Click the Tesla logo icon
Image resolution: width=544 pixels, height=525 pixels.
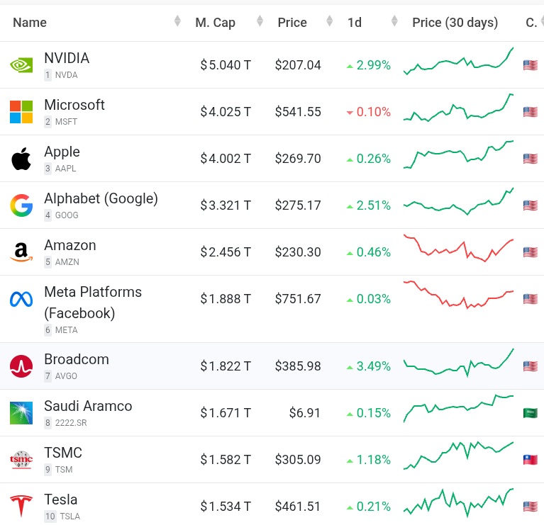pos(21,507)
